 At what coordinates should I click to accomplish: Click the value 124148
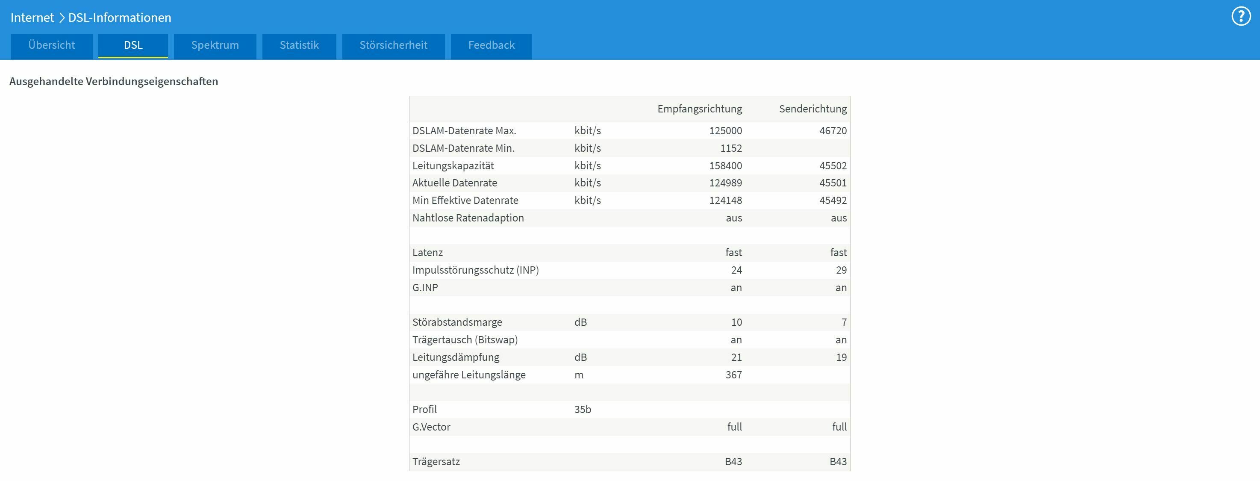coord(725,201)
